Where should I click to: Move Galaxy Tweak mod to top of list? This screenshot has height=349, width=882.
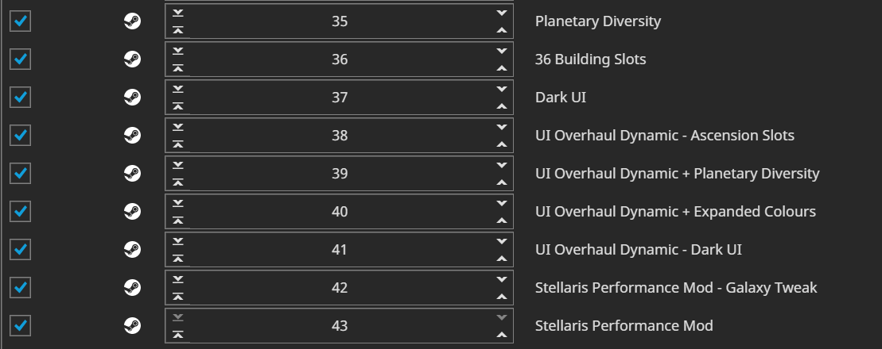coord(177,297)
